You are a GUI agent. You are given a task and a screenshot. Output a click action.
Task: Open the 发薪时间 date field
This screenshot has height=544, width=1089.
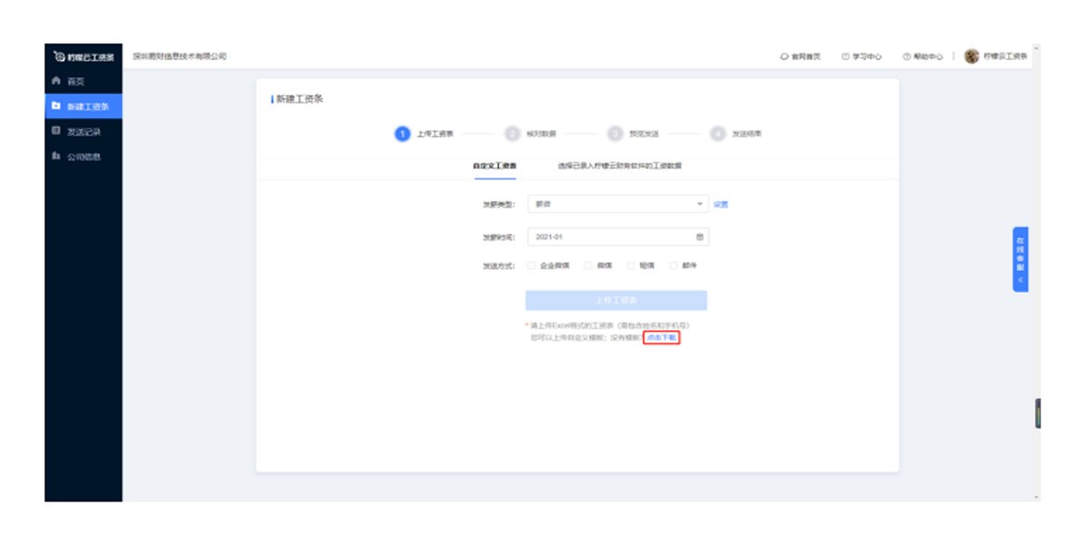(x=617, y=237)
